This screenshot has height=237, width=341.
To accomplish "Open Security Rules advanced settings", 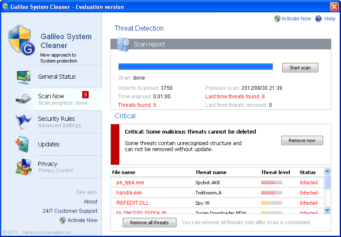I will [x=52, y=122].
